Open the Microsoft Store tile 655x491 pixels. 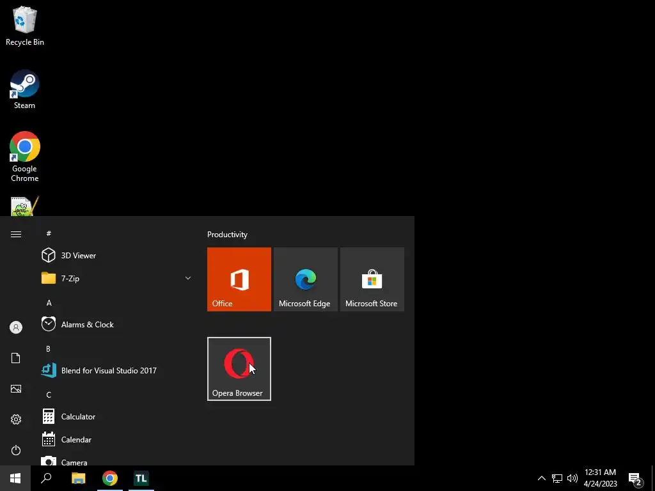tap(372, 279)
